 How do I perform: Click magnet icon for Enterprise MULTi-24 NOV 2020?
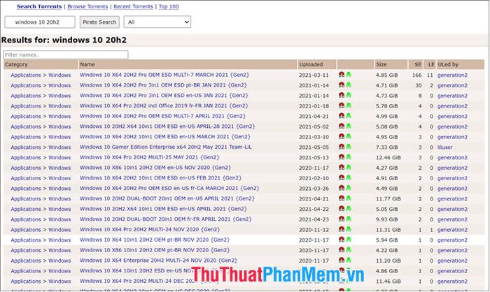342,260
